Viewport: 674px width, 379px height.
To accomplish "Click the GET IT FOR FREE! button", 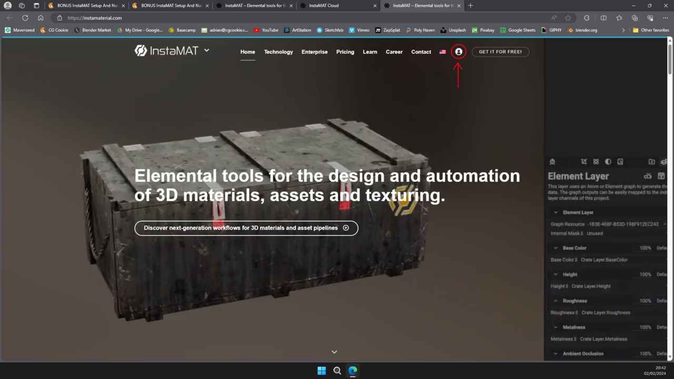I will pos(500,52).
